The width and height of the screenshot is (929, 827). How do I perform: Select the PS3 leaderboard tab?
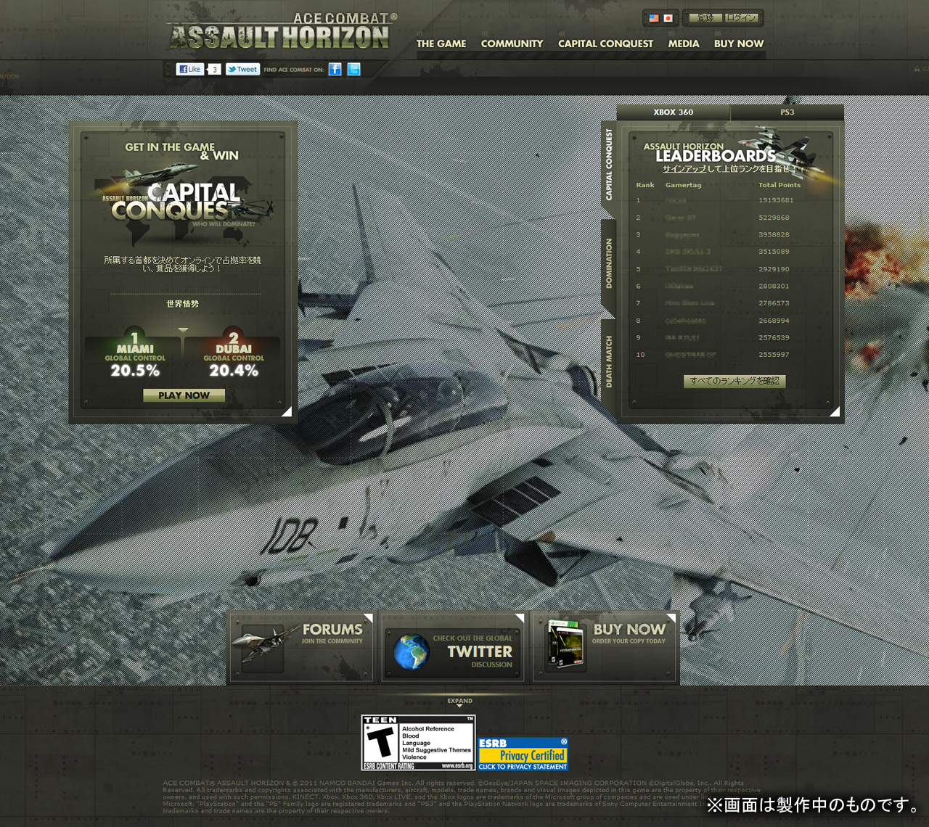787,112
